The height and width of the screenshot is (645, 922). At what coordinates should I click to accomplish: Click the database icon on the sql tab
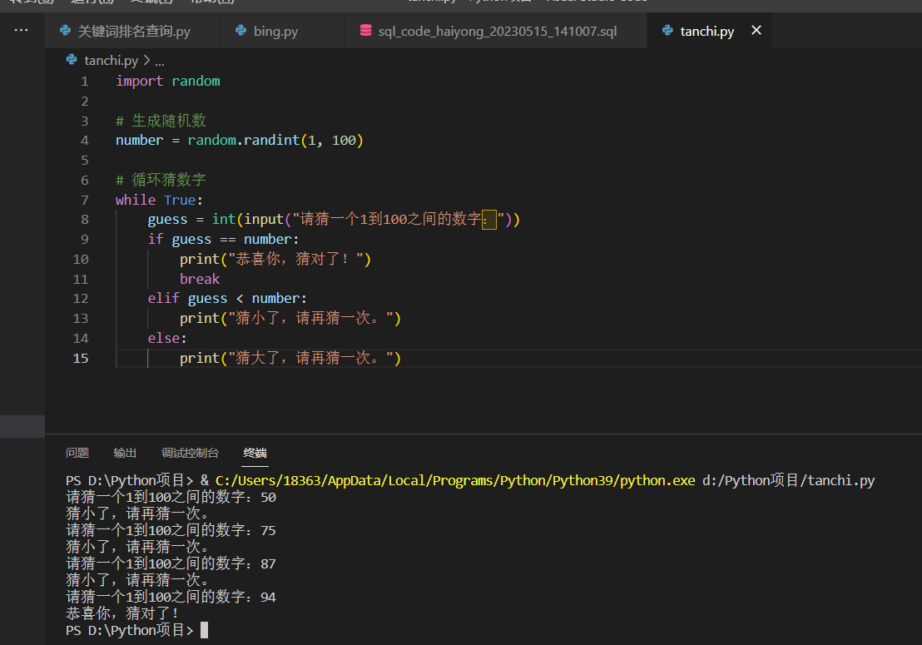pyautogui.click(x=366, y=30)
